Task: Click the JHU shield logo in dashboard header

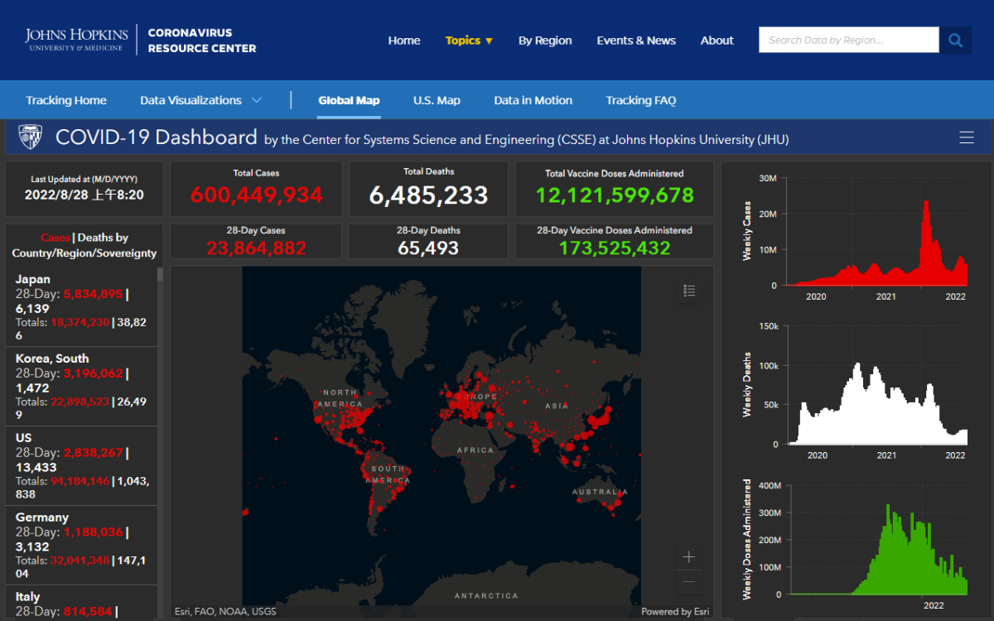Action: pos(31,137)
